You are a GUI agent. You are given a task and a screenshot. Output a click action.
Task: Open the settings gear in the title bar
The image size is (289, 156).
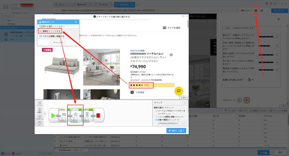(275, 4)
